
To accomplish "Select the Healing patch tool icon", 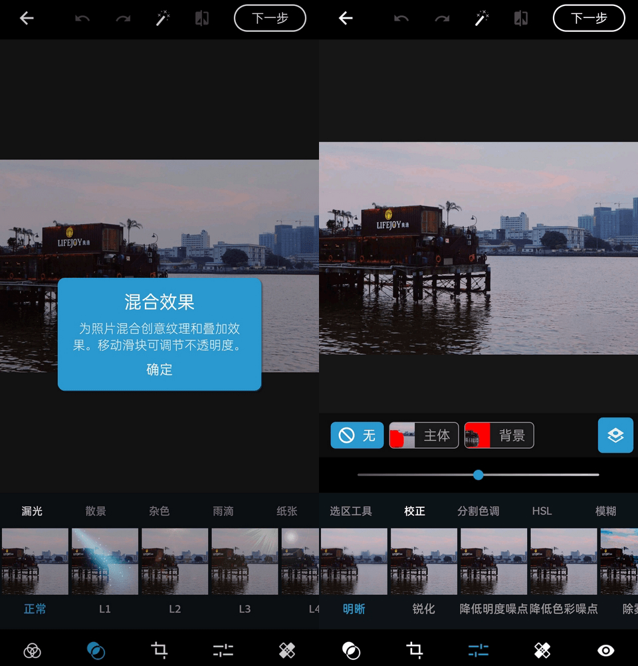I will point(286,650).
